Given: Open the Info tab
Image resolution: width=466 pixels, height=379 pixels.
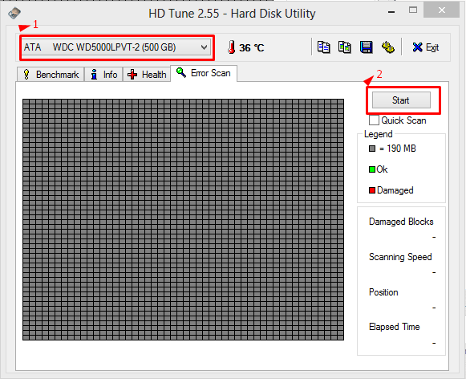Looking at the screenshot, I should (103, 75).
